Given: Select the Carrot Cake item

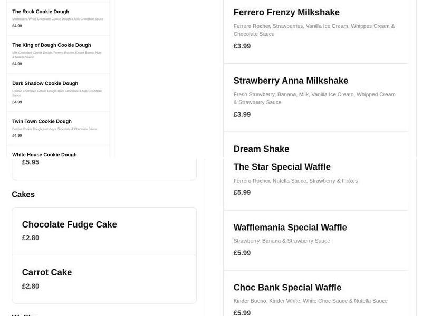Looking at the screenshot, I should click(46, 272).
